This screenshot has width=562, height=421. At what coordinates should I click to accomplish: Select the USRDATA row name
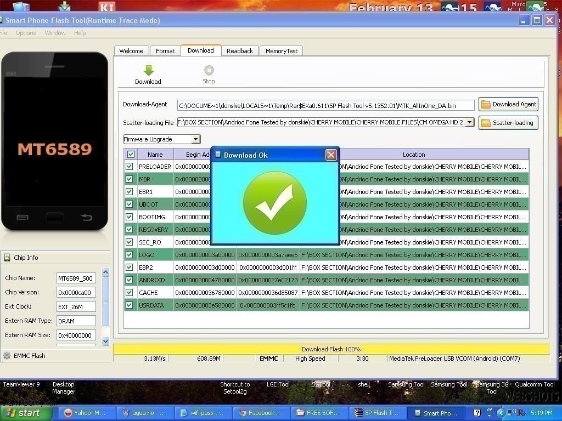point(151,305)
